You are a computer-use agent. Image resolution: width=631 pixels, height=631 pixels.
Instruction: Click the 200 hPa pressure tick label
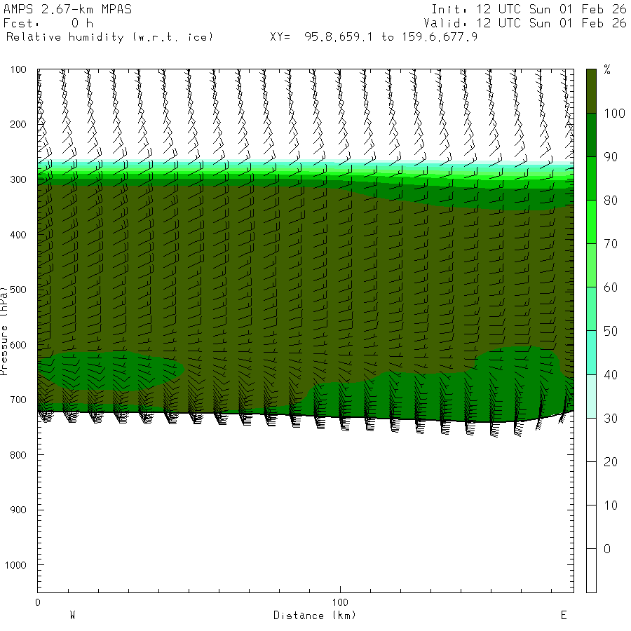tap(18, 124)
